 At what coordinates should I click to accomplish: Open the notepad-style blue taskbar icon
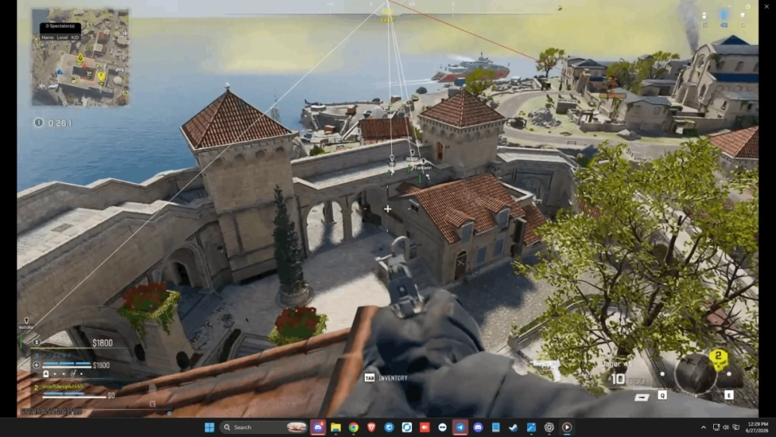pos(495,427)
